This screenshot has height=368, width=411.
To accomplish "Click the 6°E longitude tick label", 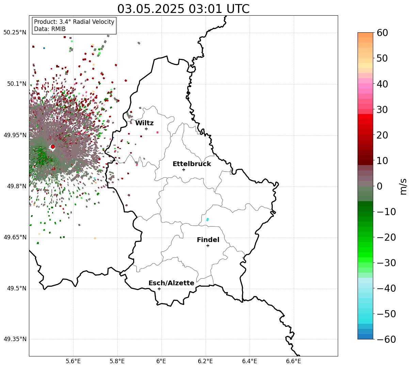I will pos(161,361).
